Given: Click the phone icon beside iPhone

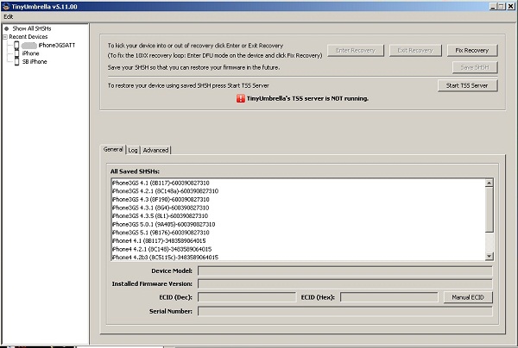Looking at the screenshot, I should [x=16, y=53].
